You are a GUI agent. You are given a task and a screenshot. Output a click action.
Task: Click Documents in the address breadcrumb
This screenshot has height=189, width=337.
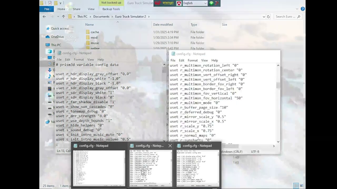click(x=101, y=17)
